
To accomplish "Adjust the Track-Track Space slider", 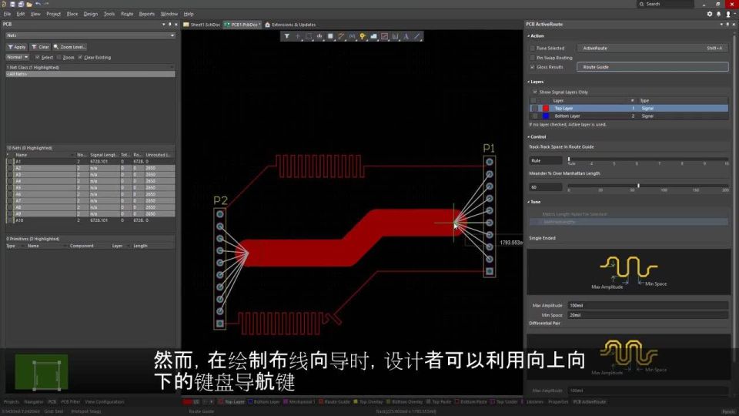I will (x=569, y=160).
